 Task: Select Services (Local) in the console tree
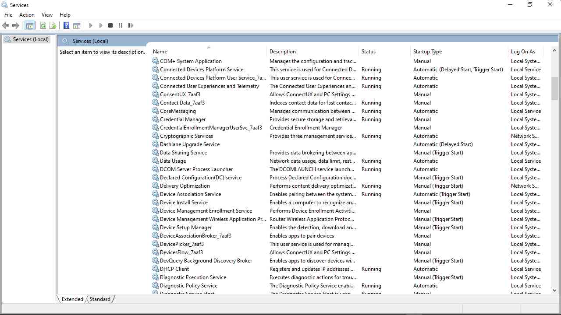tap(30, 39)
